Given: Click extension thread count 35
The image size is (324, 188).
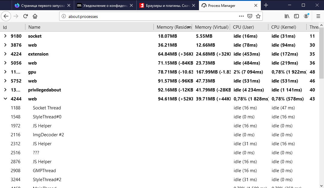Looking at the screenshot, I should 312,54.
